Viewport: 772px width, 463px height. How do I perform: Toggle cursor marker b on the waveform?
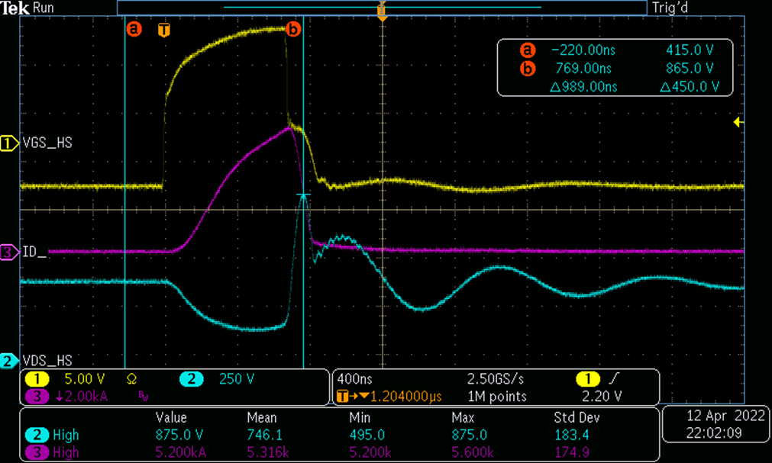pos(293,29)
